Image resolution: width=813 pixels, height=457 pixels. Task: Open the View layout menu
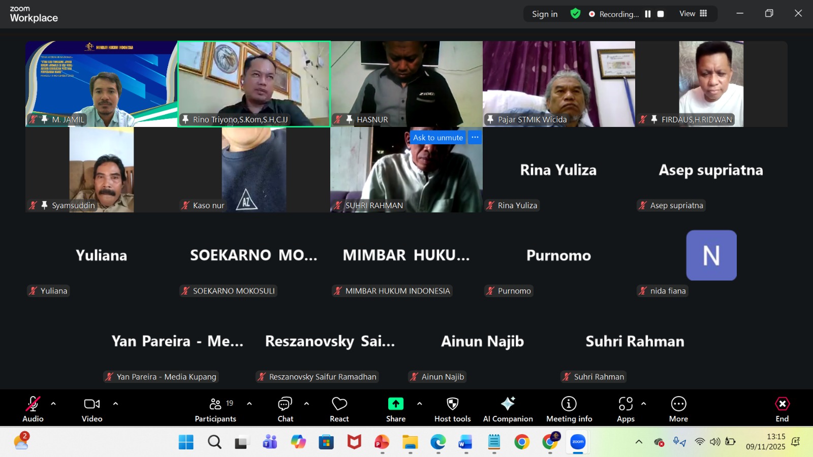pos(693,14)
